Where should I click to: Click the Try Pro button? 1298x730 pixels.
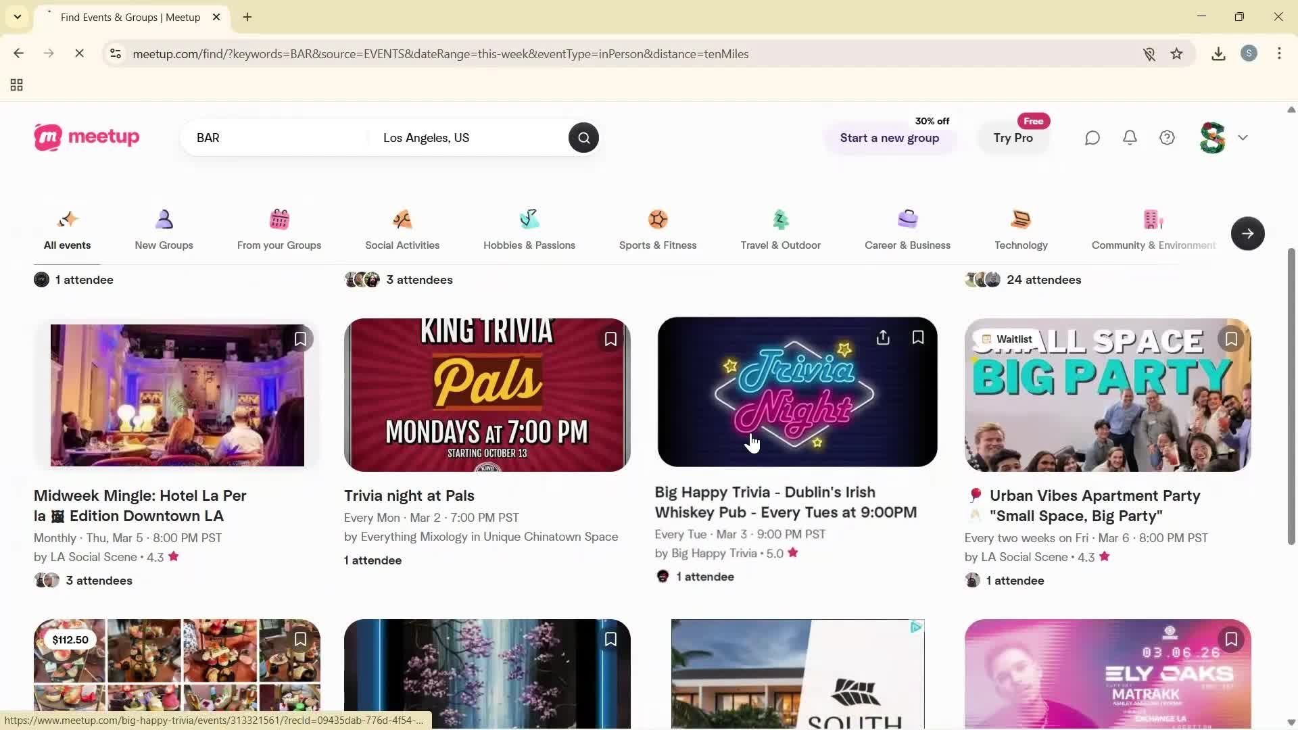[x=1013, y=138]
